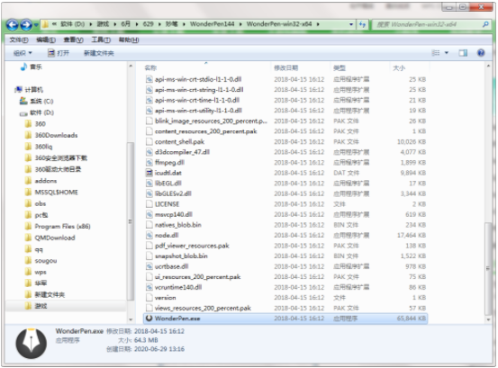Open the 工具(T) menu
Viewport: 498px width, 368px height.
(x=101, y=40)
